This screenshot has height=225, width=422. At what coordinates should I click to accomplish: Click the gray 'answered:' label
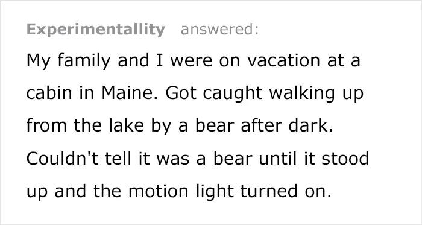click(219, 30)
